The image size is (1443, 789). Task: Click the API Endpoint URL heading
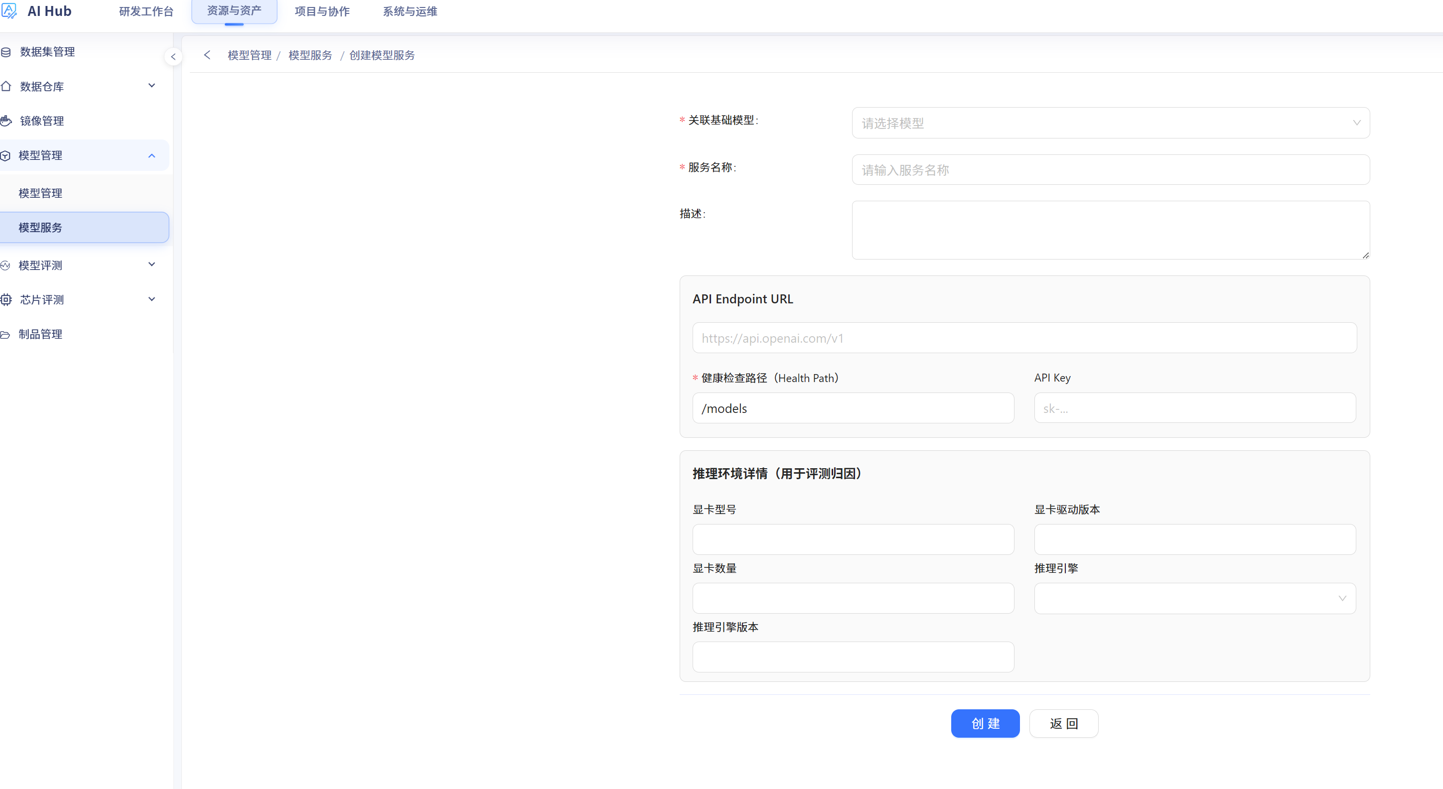(x=743, y=299)
